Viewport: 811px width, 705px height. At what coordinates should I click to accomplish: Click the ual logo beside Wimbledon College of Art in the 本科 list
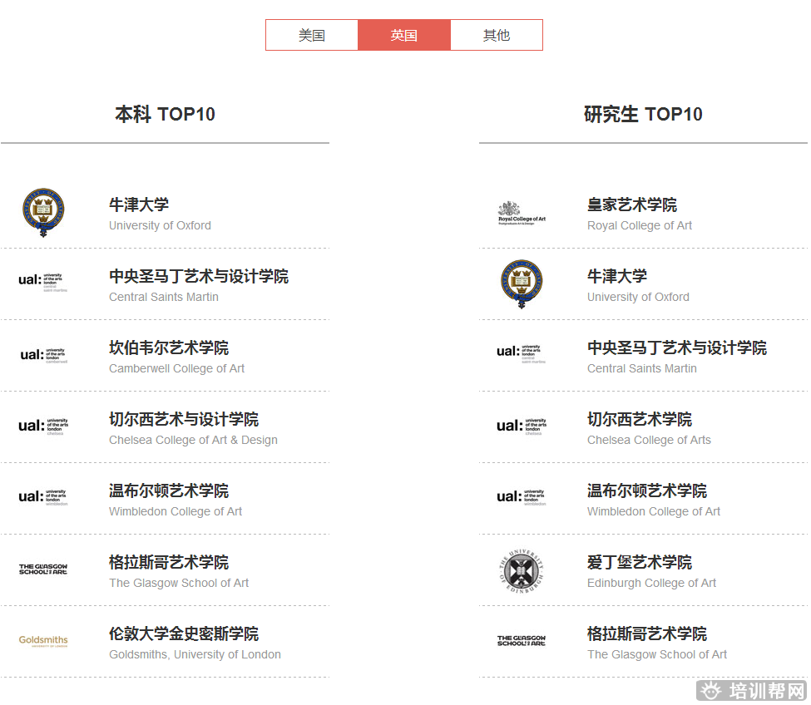43,497
